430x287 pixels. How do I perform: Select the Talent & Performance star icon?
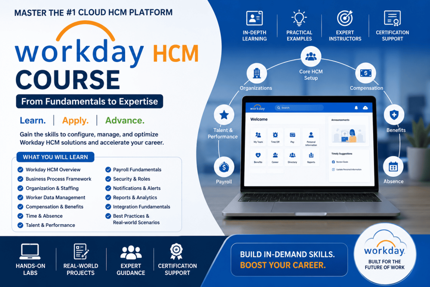[224, 115]
